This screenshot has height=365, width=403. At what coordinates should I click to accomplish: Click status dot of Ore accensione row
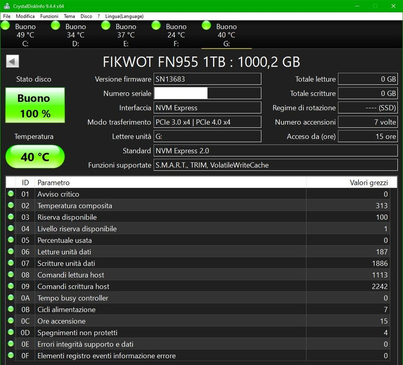coord(11,320)
